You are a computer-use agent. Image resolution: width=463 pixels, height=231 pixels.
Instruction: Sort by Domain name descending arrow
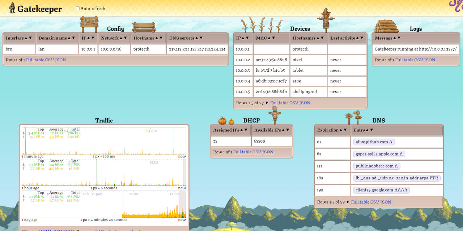(x=73, y=38)
